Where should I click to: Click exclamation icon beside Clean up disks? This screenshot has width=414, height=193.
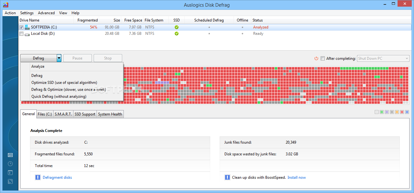(x=227, y=177)
